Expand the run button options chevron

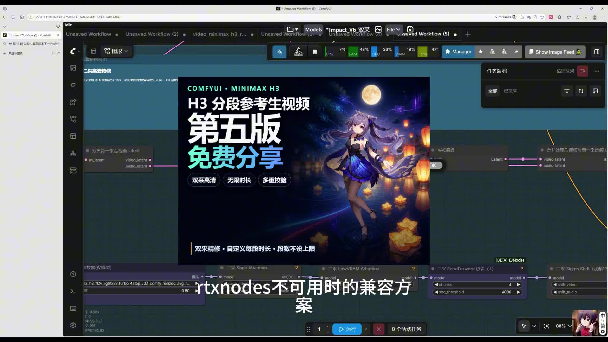(366, 329)
